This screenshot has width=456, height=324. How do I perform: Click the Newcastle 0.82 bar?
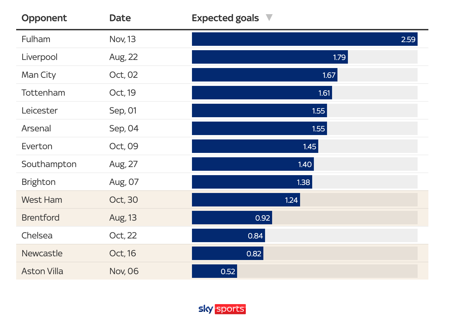[227, 253]
